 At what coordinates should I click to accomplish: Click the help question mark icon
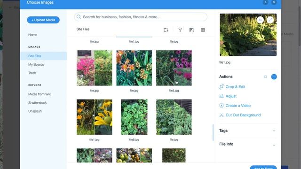265,2
